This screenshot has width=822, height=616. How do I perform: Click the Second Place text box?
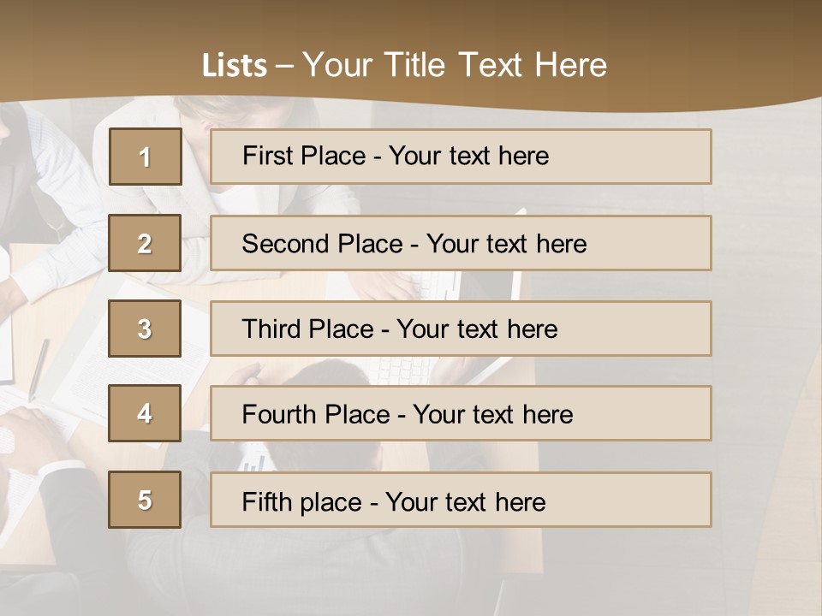coord(461,243)
